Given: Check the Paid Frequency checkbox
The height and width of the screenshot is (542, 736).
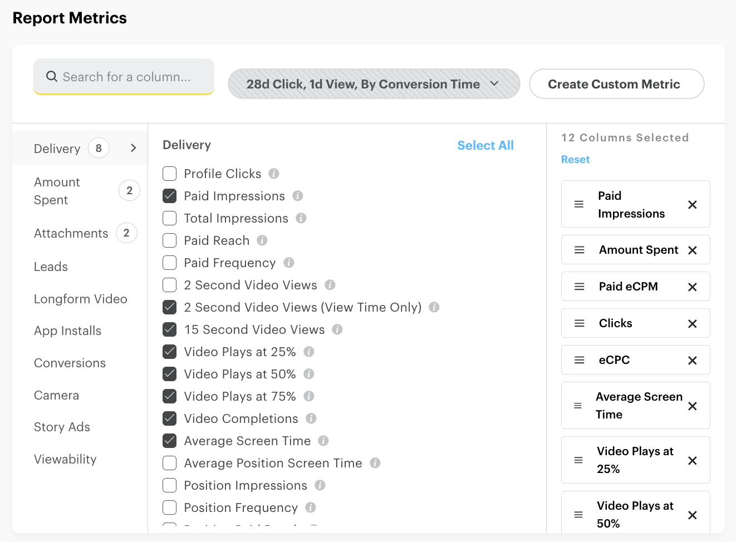Looking at the screenshot, I should pos(170,263).
